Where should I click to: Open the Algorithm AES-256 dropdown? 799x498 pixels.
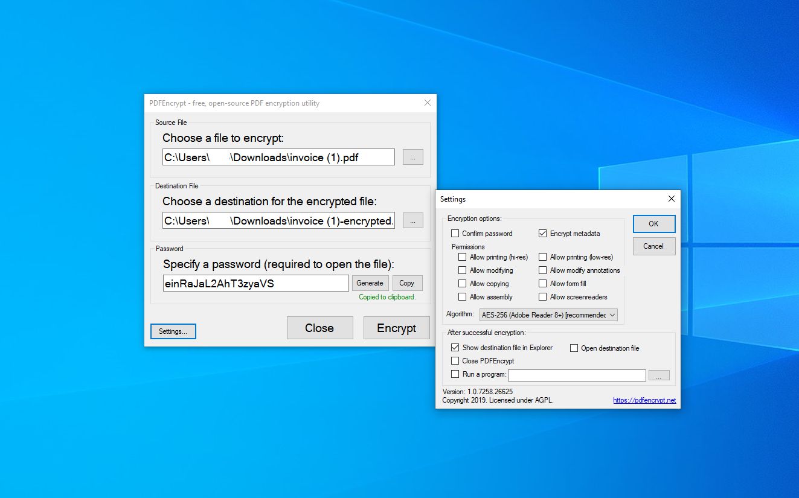point(548,314)
